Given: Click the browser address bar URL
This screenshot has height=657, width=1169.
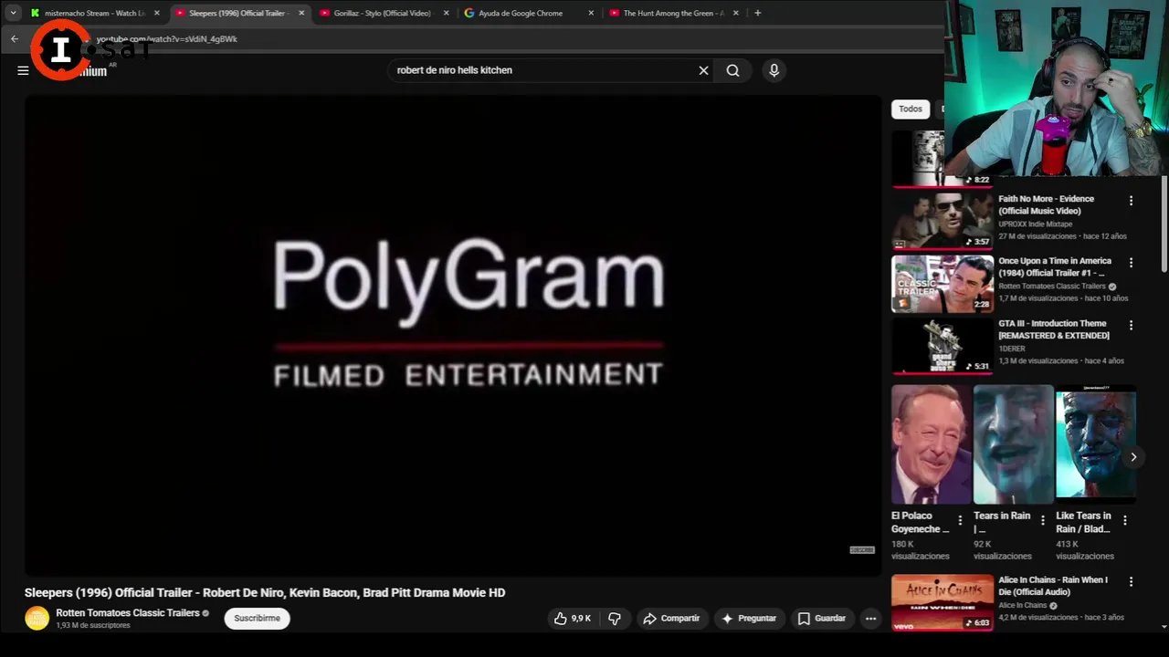Looking at the screenshot, I should click(x=166, y=39).
